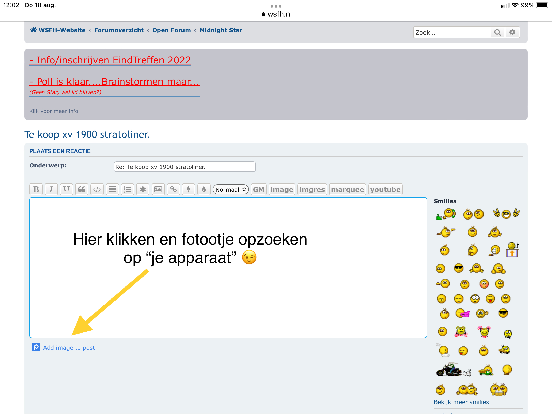Insert code tag with code icon
The height and width of the screenshot is (414, 552).
(97, 189)
